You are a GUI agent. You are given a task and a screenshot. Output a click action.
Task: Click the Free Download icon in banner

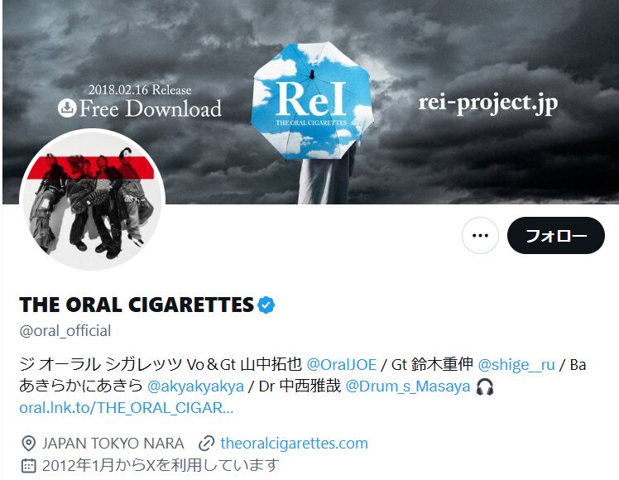67,108
